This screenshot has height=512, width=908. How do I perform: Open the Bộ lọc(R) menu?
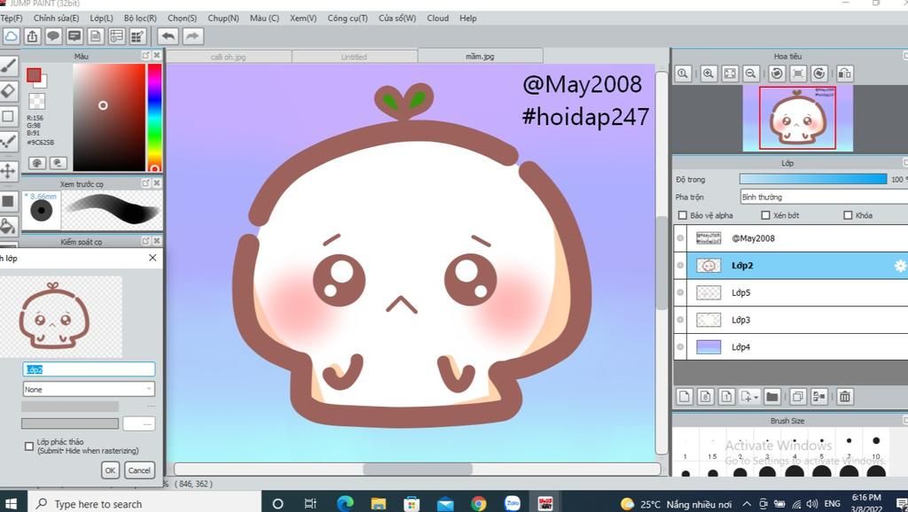click(x=140, y=18)
